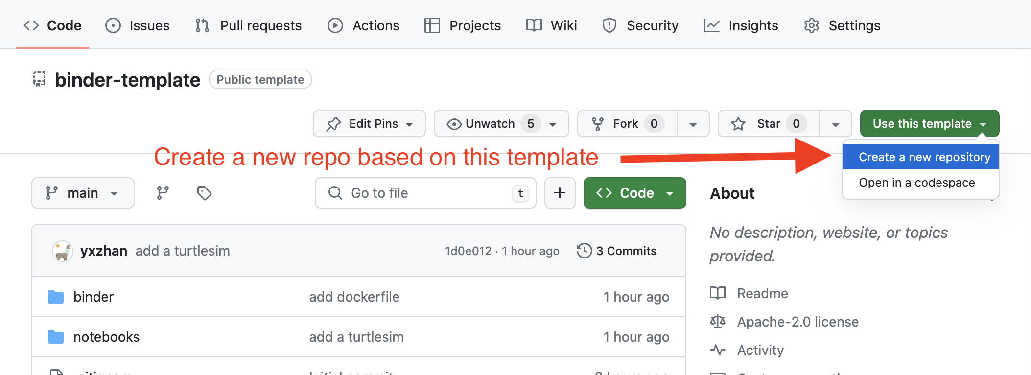Open yxzhan author link

coord(104,251)
